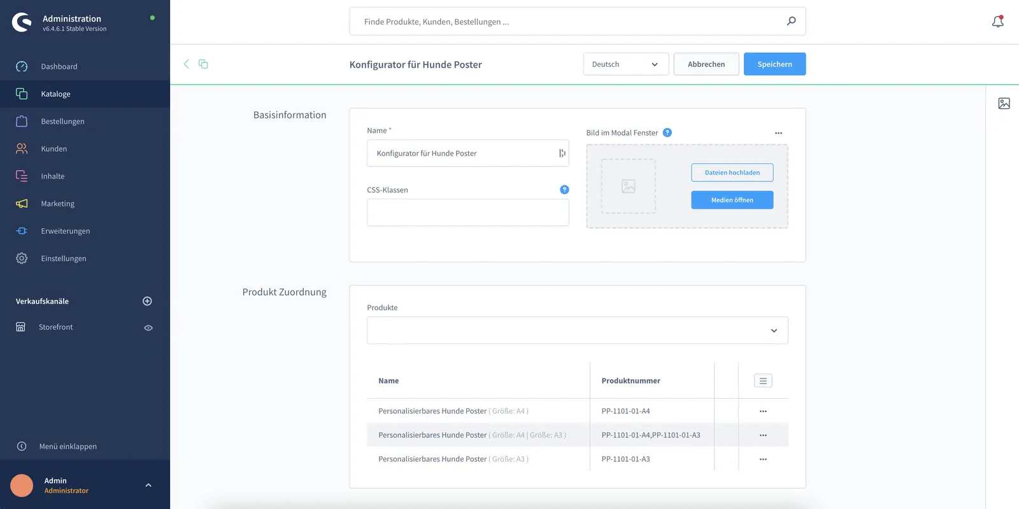Go back with the left chevron
This screenshot has height=509, width=1019.
point(186,64)
